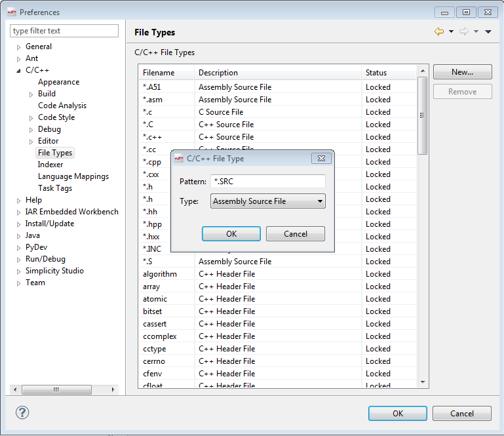Cancel the C/C++ File Type dialog
The height and width of the screenshot is (436, 504).
(x=296, y=234)
